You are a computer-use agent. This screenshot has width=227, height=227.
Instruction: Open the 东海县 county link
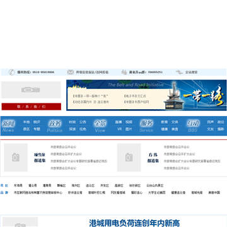(18, 185)
